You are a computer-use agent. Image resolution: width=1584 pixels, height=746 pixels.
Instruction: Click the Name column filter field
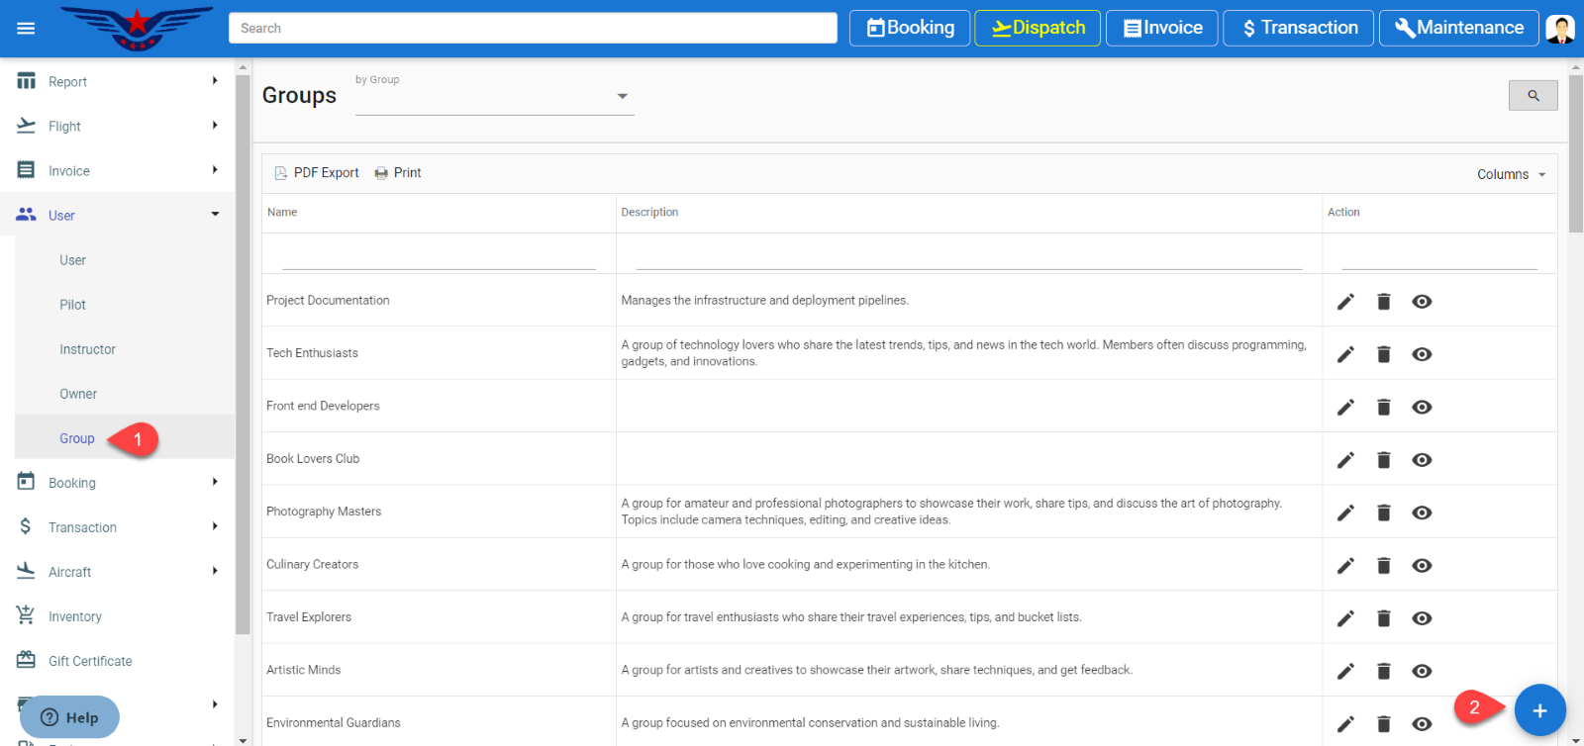coord(439,257)
